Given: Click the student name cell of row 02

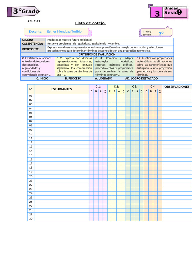Looking at the screenshot, I should (61, 100).
